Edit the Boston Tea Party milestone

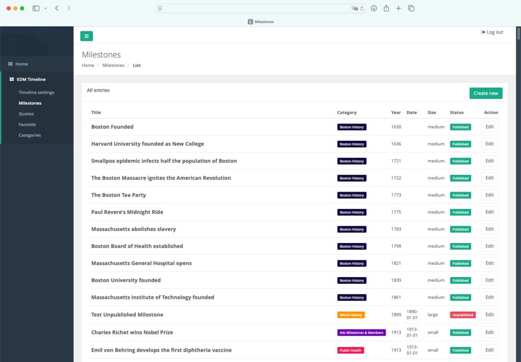(x=489, y=195)
